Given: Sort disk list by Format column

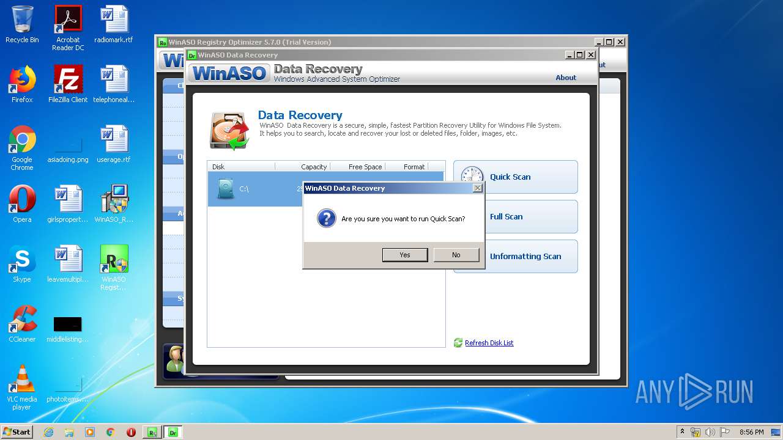Looking at the screenshot, I should click(407, 167).
